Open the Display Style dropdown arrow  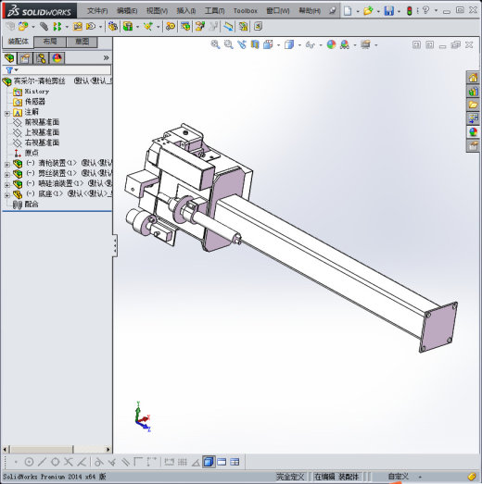coord(299,45)
